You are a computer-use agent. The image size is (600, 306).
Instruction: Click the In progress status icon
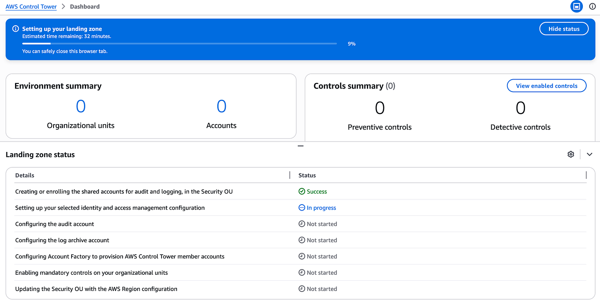click(x=302, y=208)
